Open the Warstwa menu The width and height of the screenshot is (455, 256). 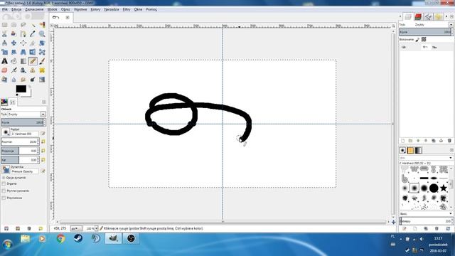tap(80, 9)
